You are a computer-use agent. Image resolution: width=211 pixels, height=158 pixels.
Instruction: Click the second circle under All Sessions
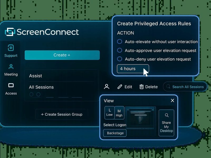38,94
